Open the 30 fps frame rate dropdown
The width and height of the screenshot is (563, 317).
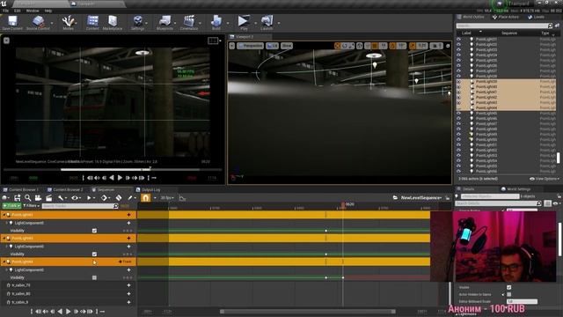[x=167, y=197]
